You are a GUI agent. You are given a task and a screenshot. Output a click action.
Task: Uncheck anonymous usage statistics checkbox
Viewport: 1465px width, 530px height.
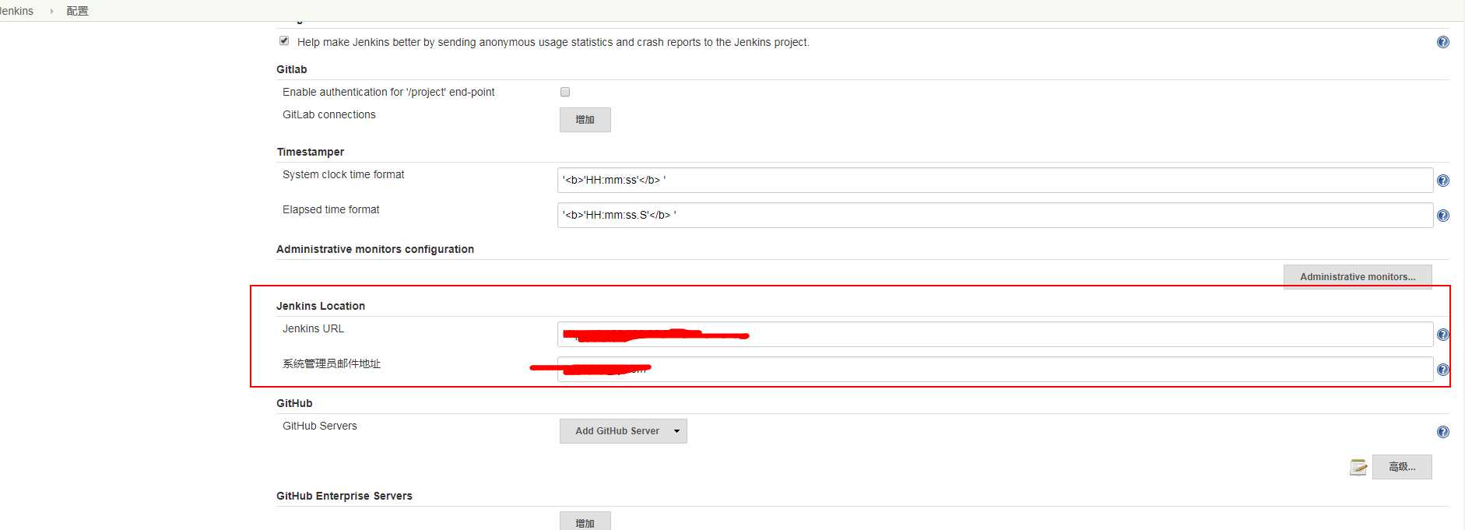(x=284, y=40)
